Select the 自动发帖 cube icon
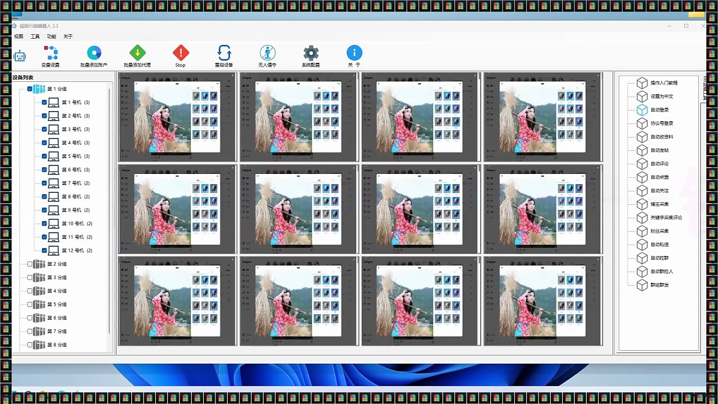The height and width of the screenshot is (404, 718). coord(642,150)
